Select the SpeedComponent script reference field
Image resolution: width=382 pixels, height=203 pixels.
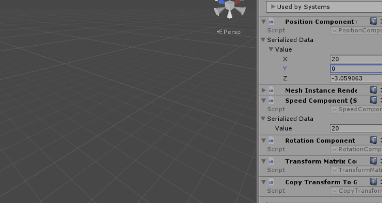click(x=356, y=109)
